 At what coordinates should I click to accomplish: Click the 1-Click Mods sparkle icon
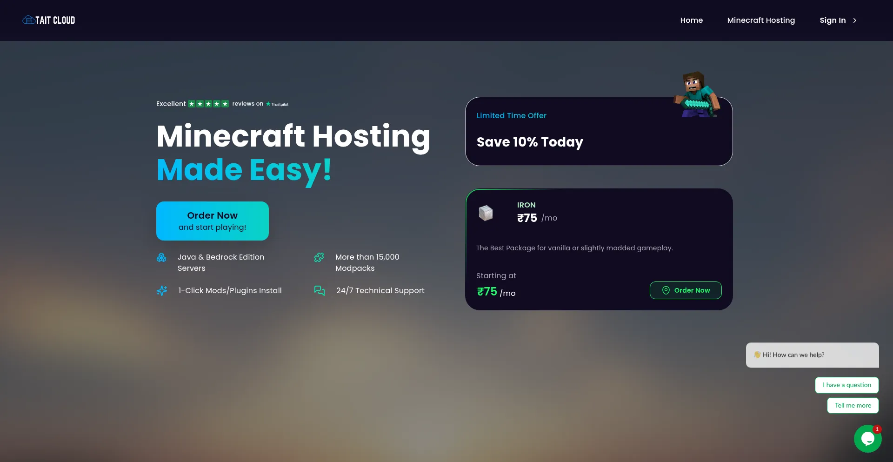pos(162,291)
